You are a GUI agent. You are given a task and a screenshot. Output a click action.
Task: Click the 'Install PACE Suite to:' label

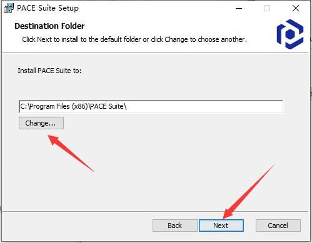(49, 71)
